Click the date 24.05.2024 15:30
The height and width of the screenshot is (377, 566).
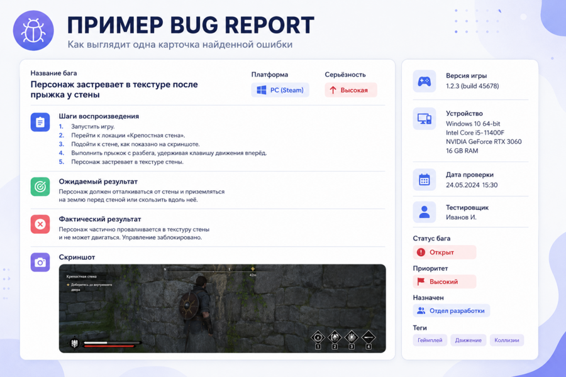coord(472,185)
